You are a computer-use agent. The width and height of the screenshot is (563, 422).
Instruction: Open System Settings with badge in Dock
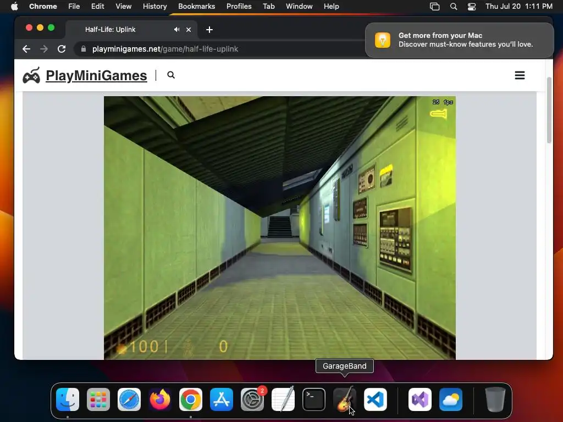tap(252, 399)
